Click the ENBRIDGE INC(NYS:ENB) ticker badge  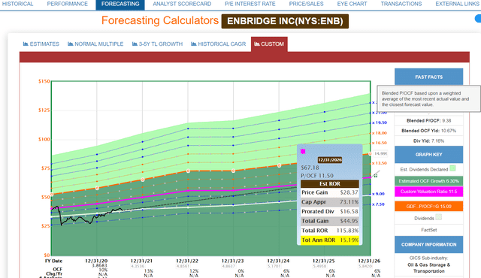[285, 21]
